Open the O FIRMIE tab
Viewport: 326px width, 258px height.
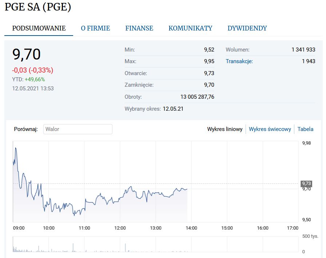pos(95,28)
